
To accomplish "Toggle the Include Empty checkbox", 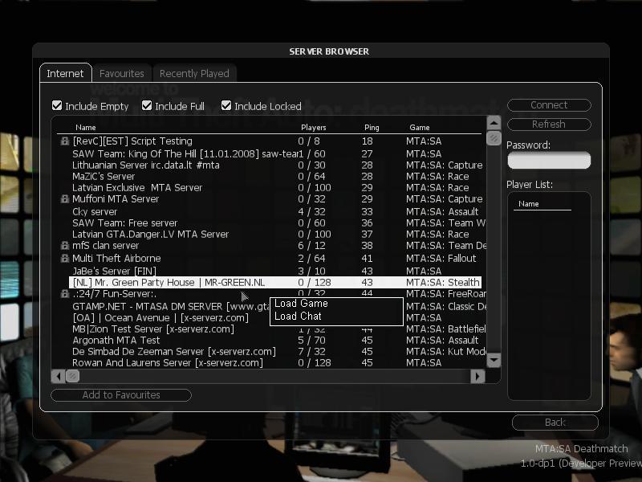I will click(x=57, y=106).
